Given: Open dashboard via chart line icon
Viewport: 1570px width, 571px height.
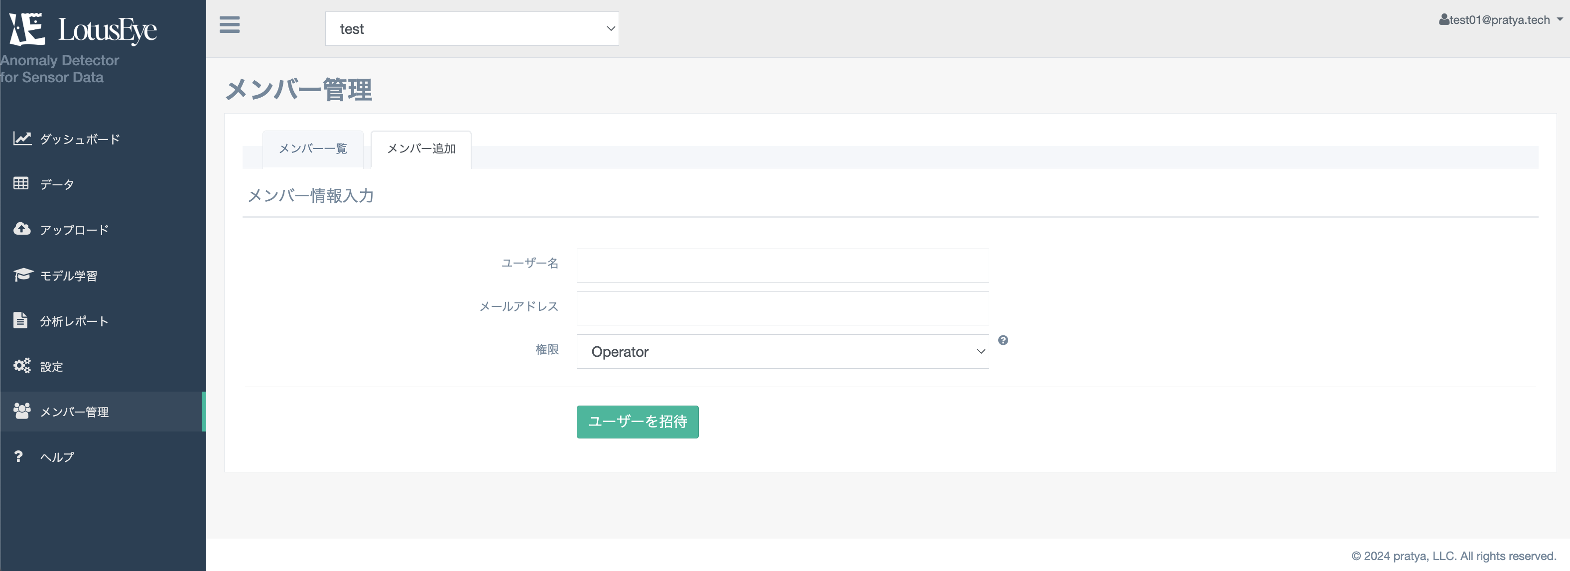Looking at the screenshot, I should click(x=22, y=139).
